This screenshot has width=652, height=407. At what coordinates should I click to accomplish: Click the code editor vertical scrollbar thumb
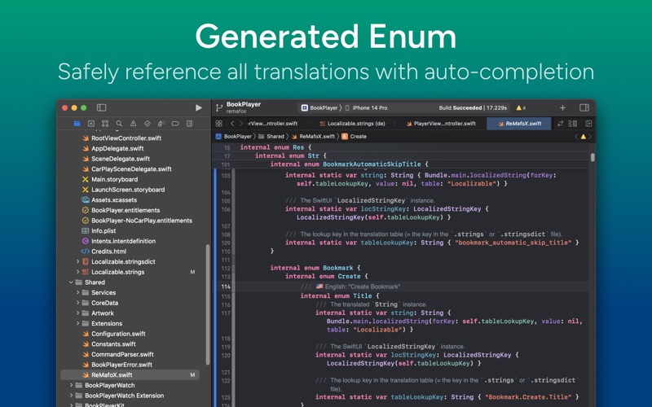(x=593, y=157)
